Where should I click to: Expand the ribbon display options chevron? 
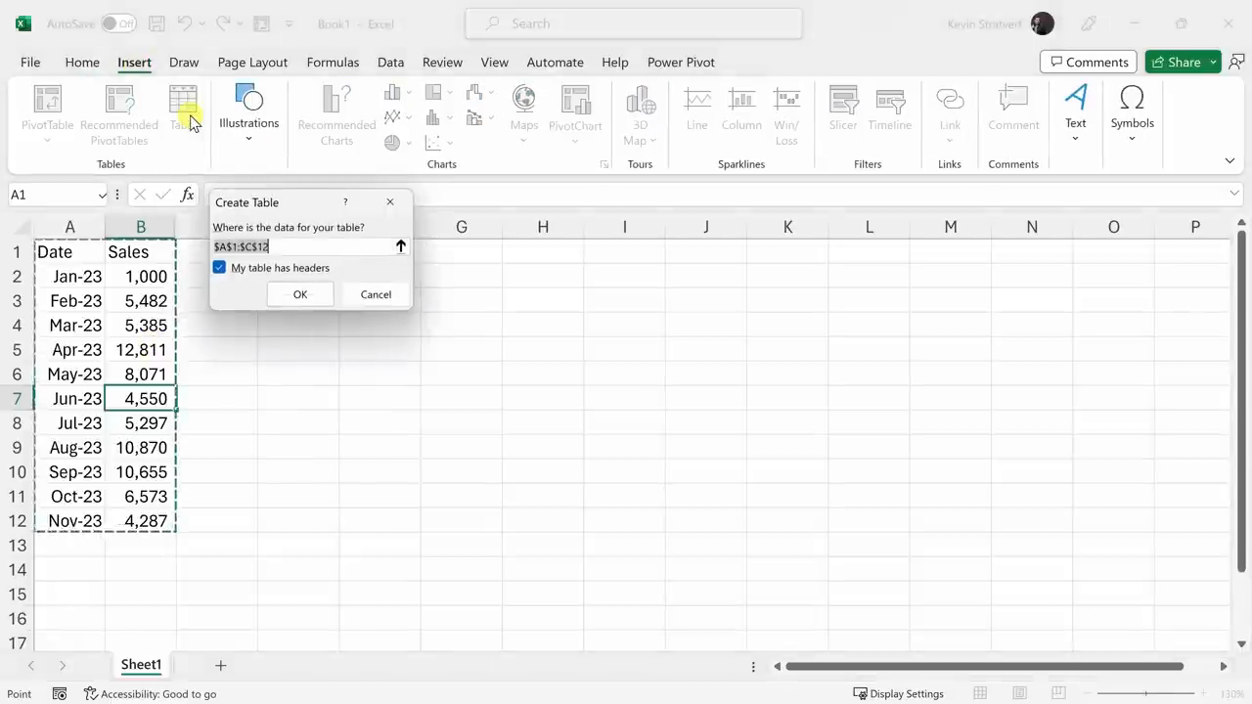point(1230,161)
